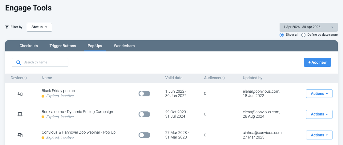Click the Device(s) column header
Screen dimensions: 343x145
click(18, 78)
